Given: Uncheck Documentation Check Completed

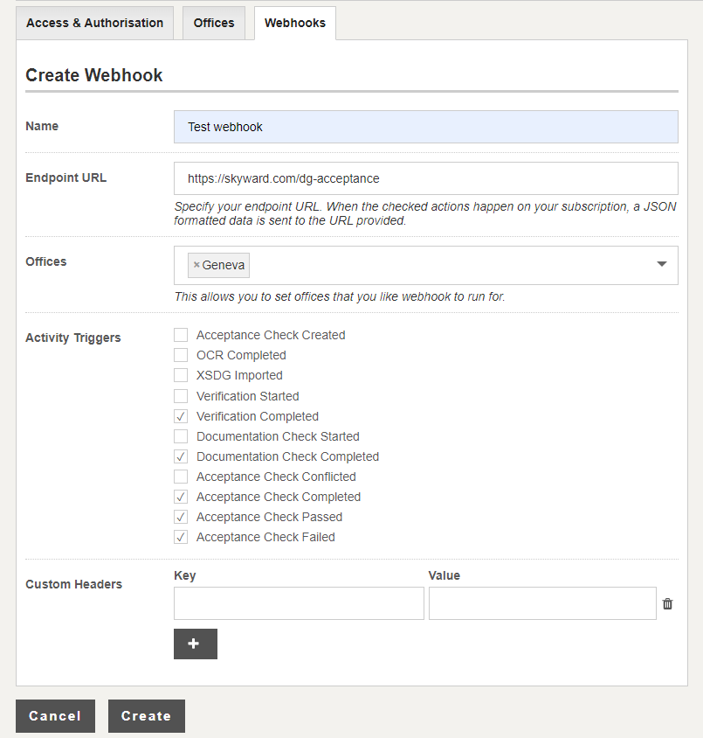Looking at the screenshot, I should coord(181,456).
